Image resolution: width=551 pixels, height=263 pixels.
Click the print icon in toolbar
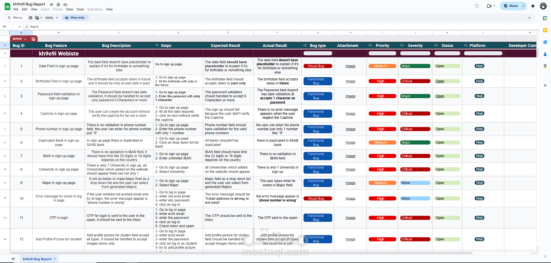(x=30, y=18)
